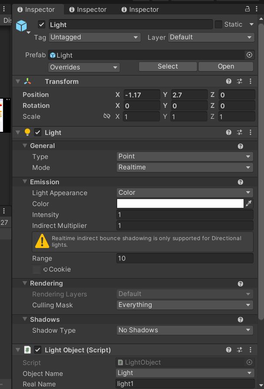Open Light component preset settings icon

click(240, 132)
